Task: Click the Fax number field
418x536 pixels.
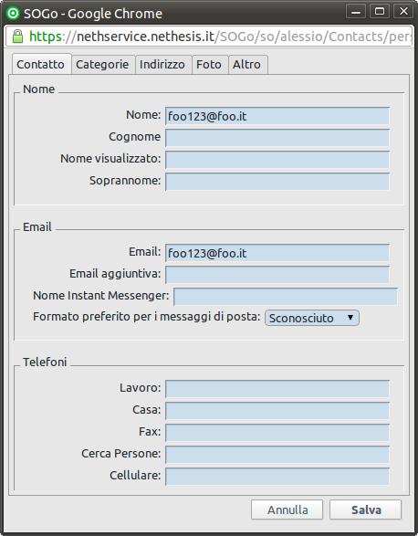Action: click(x=277, y=433)
